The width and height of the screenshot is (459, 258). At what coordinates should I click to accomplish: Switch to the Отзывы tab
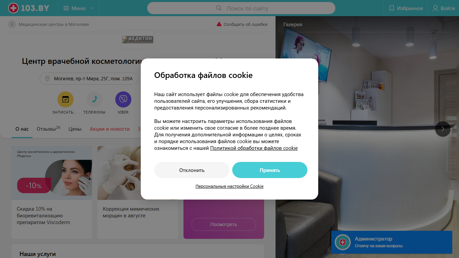pyautogui.click(x=48, y=129)
